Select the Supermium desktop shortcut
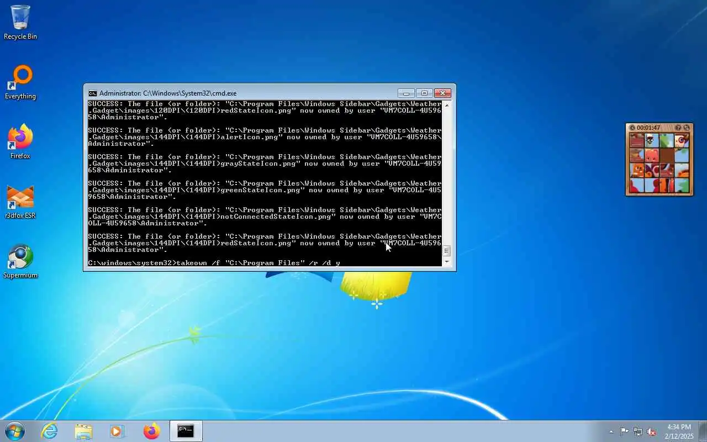 20,261
